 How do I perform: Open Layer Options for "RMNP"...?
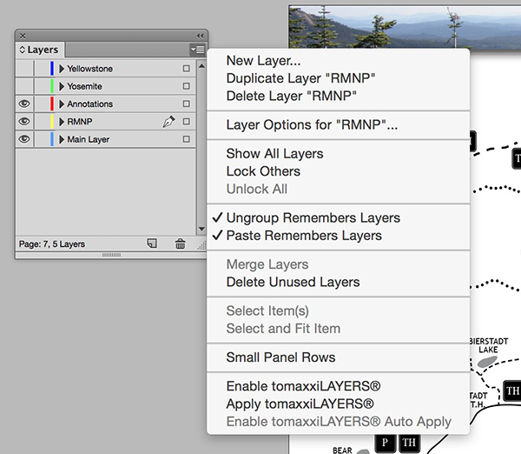(339, 125)
